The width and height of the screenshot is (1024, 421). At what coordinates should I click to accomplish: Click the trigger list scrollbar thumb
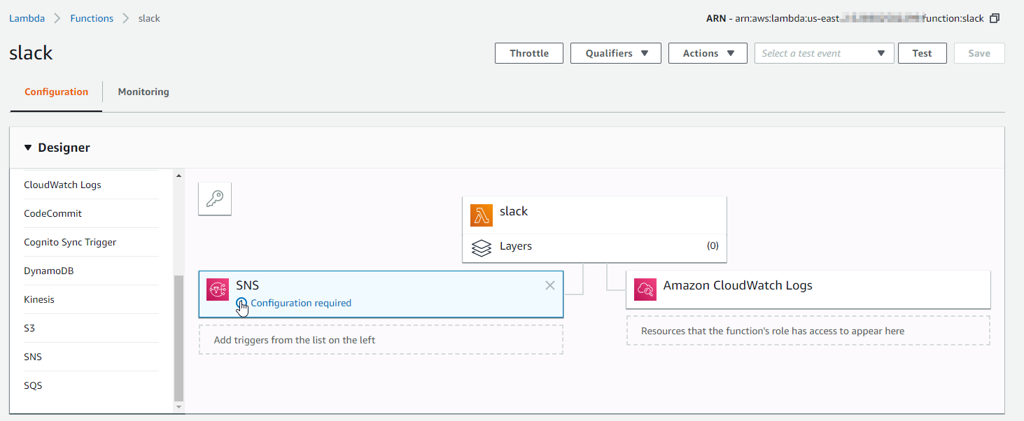tap(178, 338)
